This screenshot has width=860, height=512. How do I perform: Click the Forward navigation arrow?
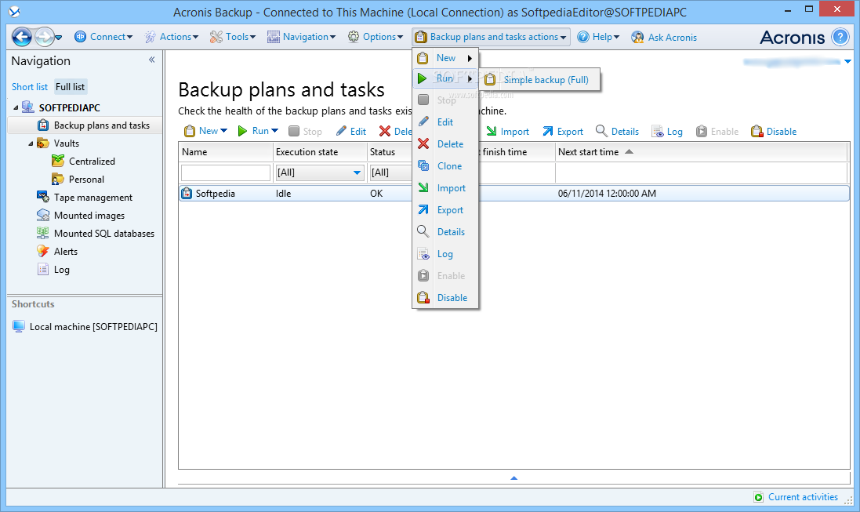pyautogui.click(x=45, y=37)
